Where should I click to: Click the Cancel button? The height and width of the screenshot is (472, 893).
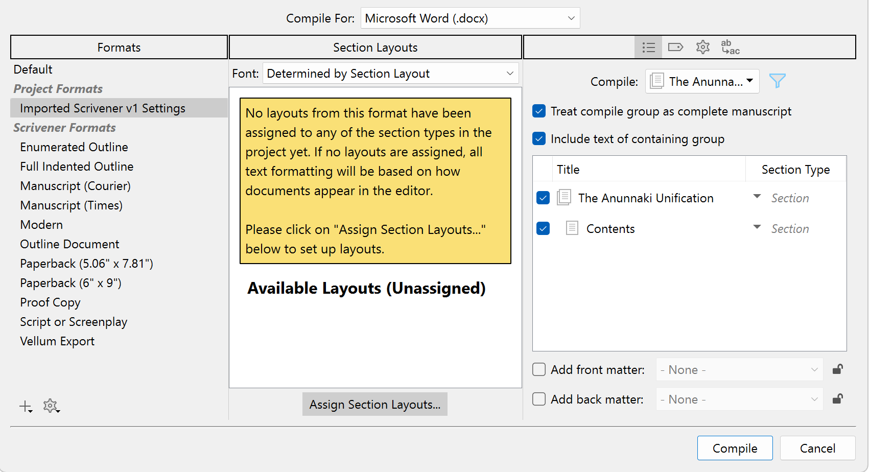817,448
